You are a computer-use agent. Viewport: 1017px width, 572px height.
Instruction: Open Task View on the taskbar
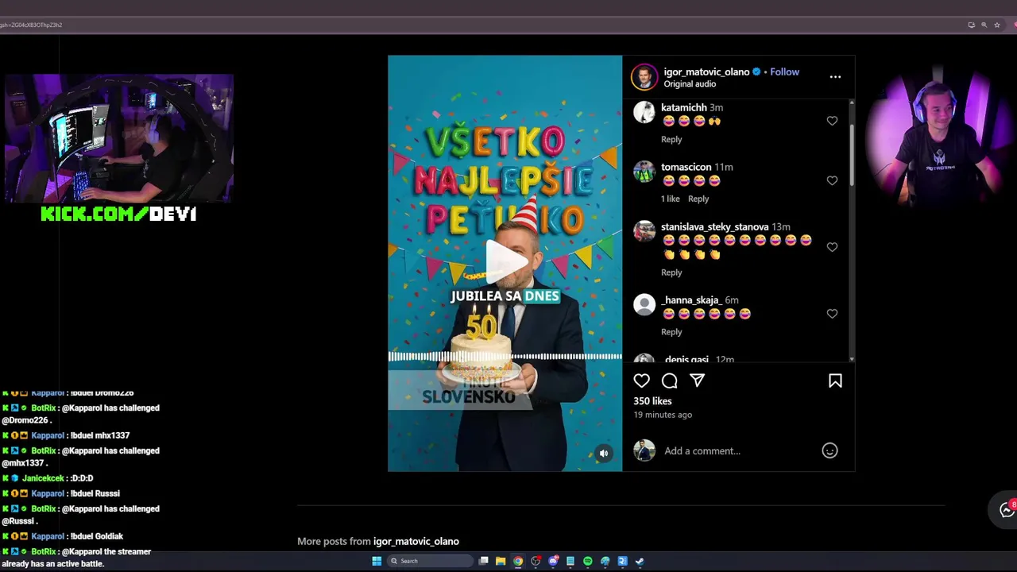click(x=483, y=561)
